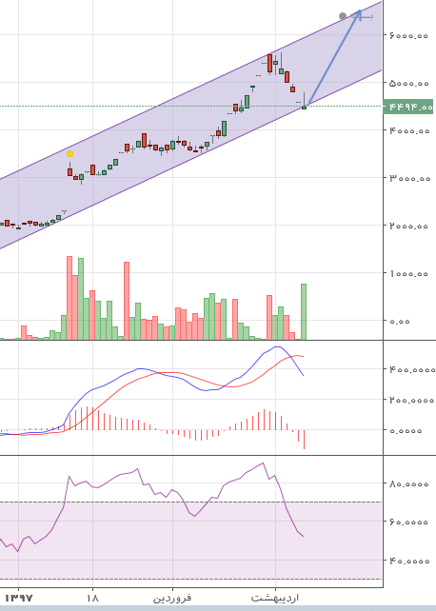Click the Ordibehesht month label
The image size is (436, 611).
pos(275,598)
